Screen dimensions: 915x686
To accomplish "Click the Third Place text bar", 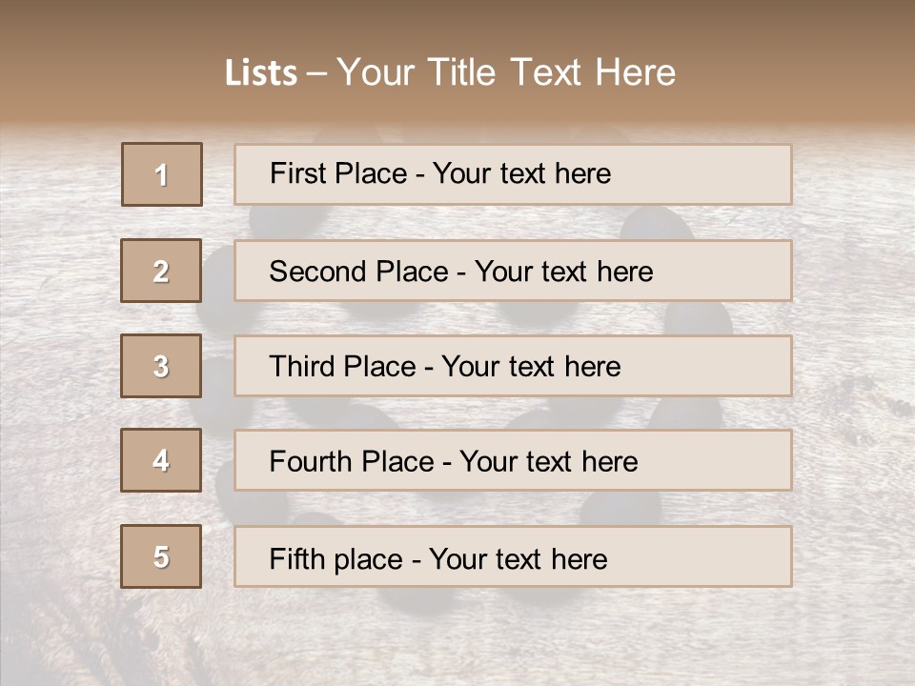I will pyautogui.click(x=513, y=366).
